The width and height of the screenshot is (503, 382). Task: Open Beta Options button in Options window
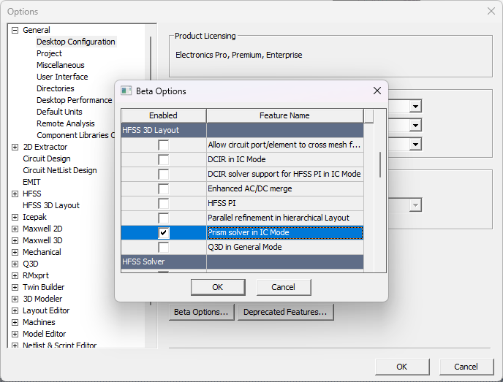tap(202, 312)
